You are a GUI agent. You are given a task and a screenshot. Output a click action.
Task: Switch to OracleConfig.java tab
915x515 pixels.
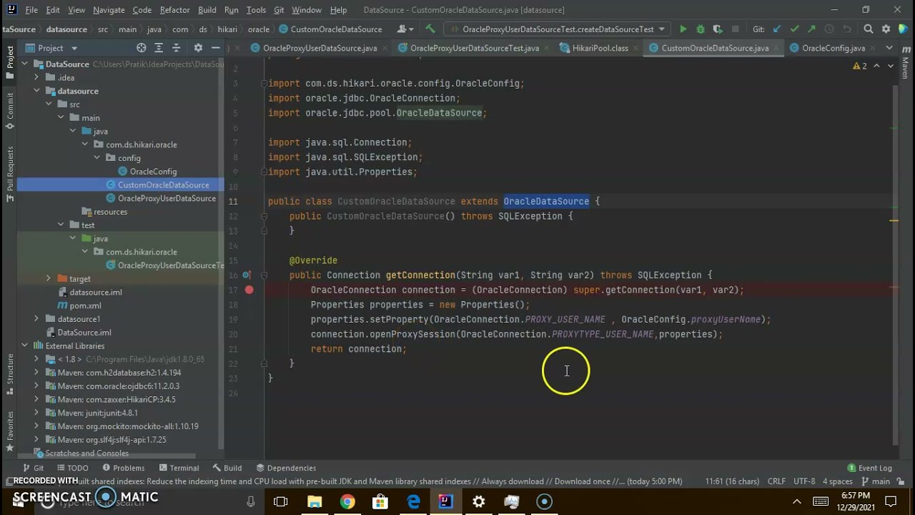[x=834, y=48]
